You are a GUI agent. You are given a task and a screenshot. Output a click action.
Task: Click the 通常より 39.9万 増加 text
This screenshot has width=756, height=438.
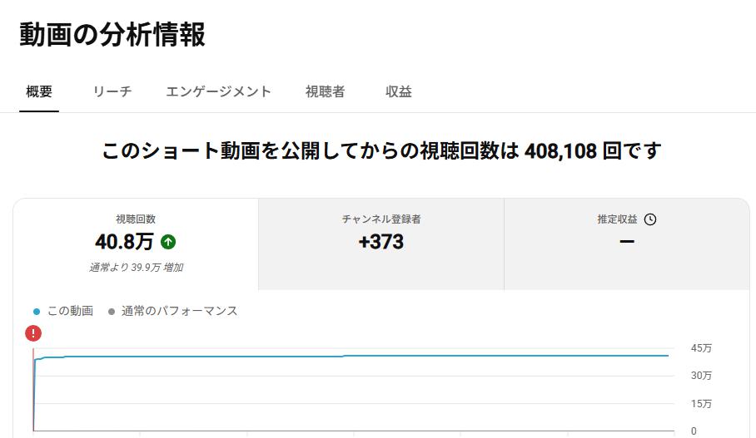click(x=136, y=267)
